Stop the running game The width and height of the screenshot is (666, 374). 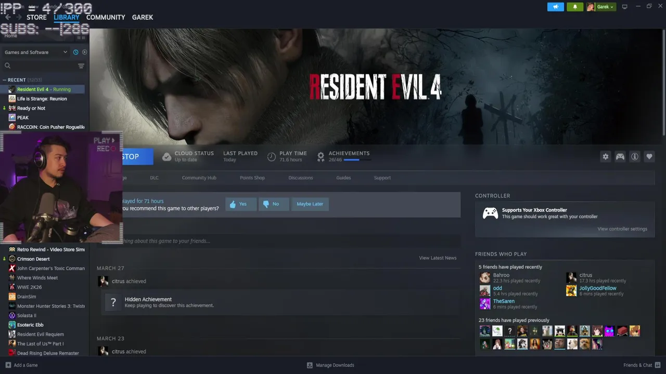[138, 156]
